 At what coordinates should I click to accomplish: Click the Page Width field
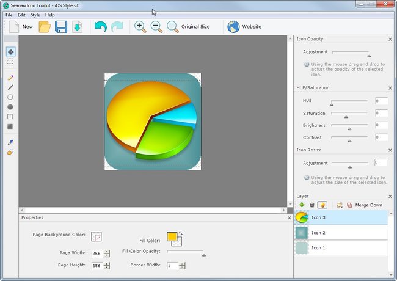pos(98,254)
